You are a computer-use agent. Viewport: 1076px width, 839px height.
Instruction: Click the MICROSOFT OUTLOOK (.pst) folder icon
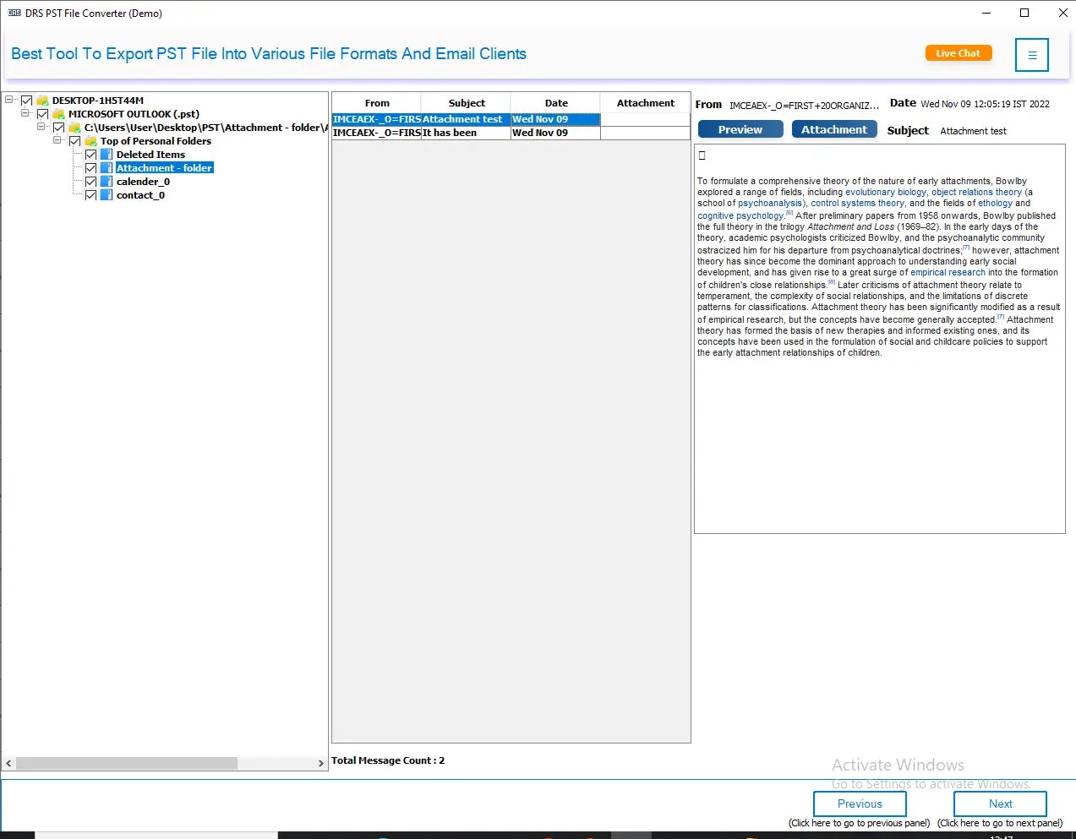58,114
